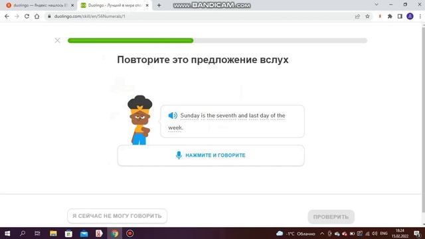Open the tab search dropdown chevron
425x239 pixels.
point(377,5)
